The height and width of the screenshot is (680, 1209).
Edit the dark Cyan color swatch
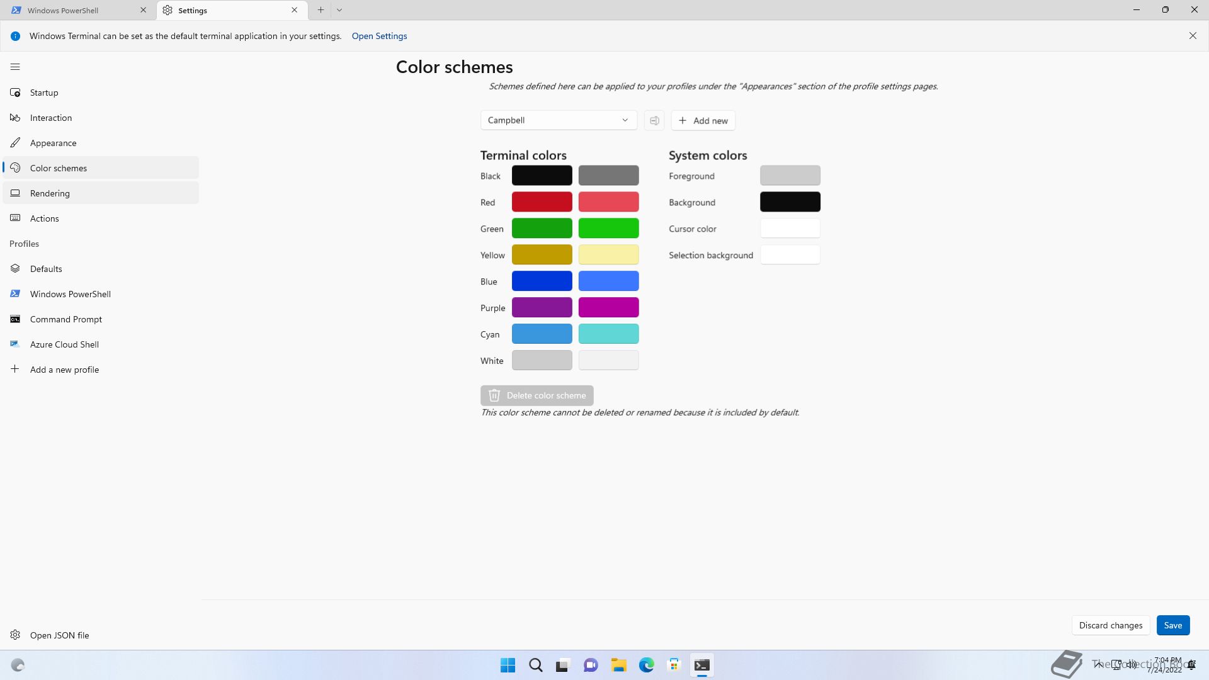[x=542, y=334]
